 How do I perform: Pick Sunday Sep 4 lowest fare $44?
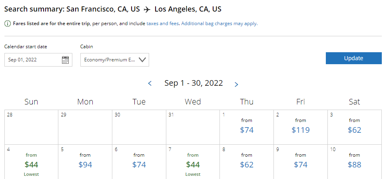pyautogui.click(x=31, y=164)
